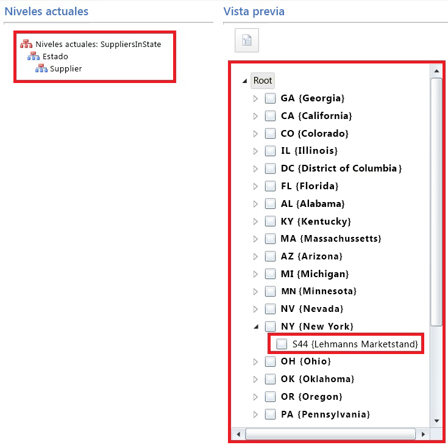
Task: Enable the FL {Florida} checkbox
Action: coord(270,186)
